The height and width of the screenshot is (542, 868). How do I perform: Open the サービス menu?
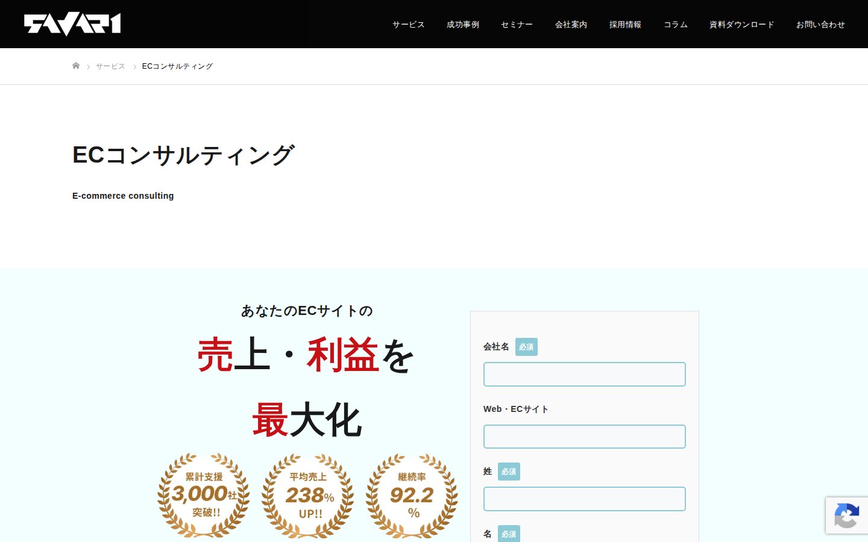pos(409,25)
